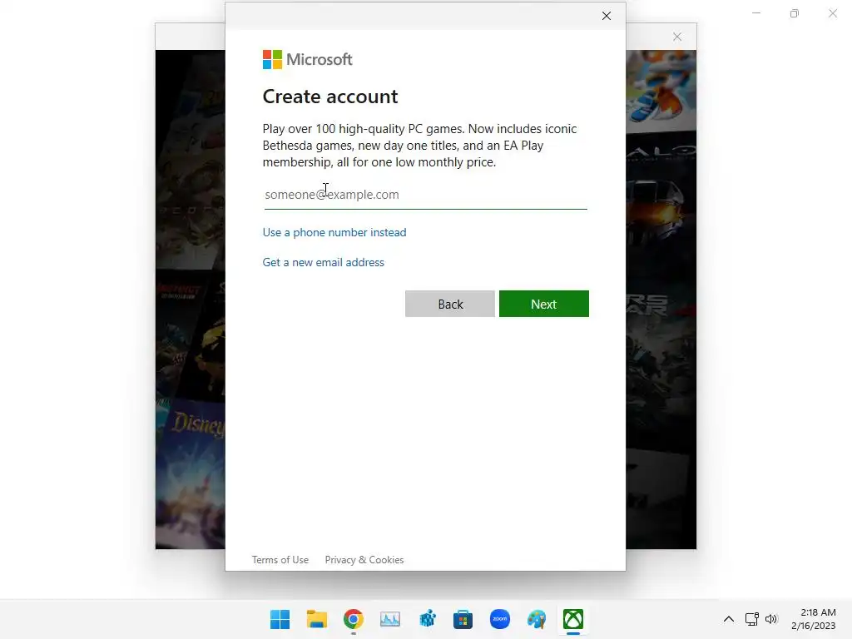The width and height of the screenshot is (852, 639).
Task: Click 'Use a phone number instead' link
Action: point(334,233)
